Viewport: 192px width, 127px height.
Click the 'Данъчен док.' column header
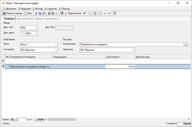[163, 57]
